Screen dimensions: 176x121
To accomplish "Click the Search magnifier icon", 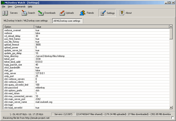I will [x=24, y=13].
